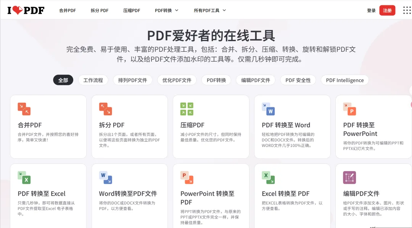Click the PDF 转换至 Word icon
Image resolution: width=412 pixels, height=228 pixels.
(x=268, y=109)
